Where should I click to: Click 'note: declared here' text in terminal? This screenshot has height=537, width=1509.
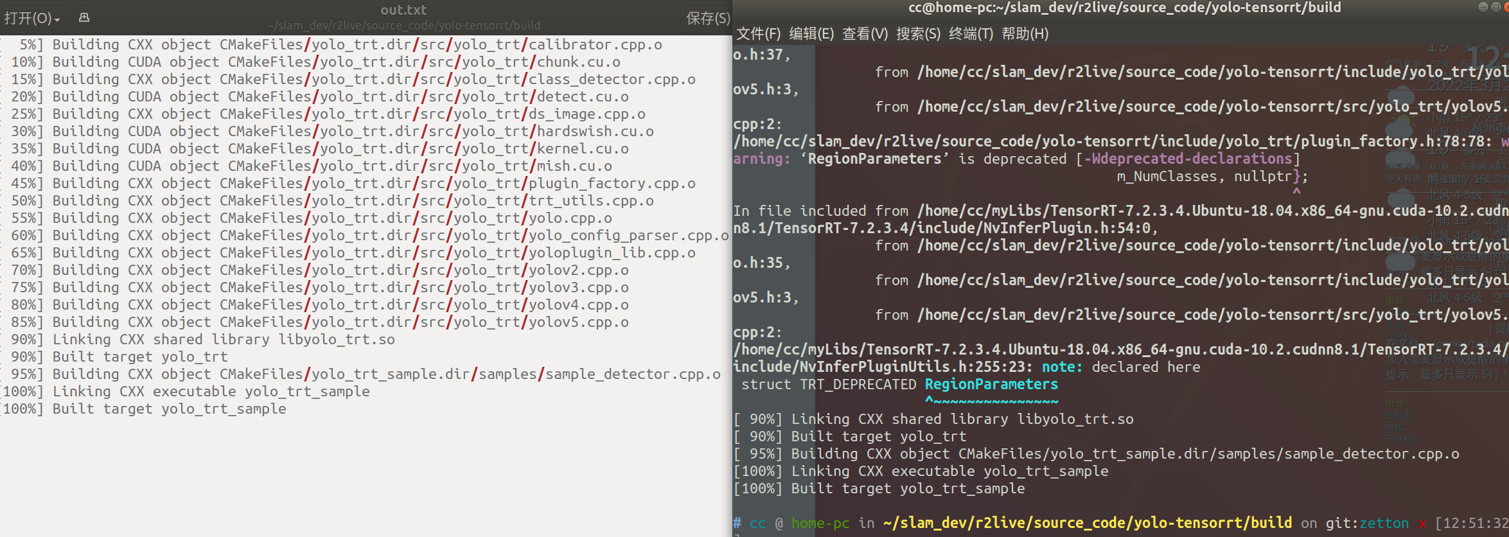1121,367
